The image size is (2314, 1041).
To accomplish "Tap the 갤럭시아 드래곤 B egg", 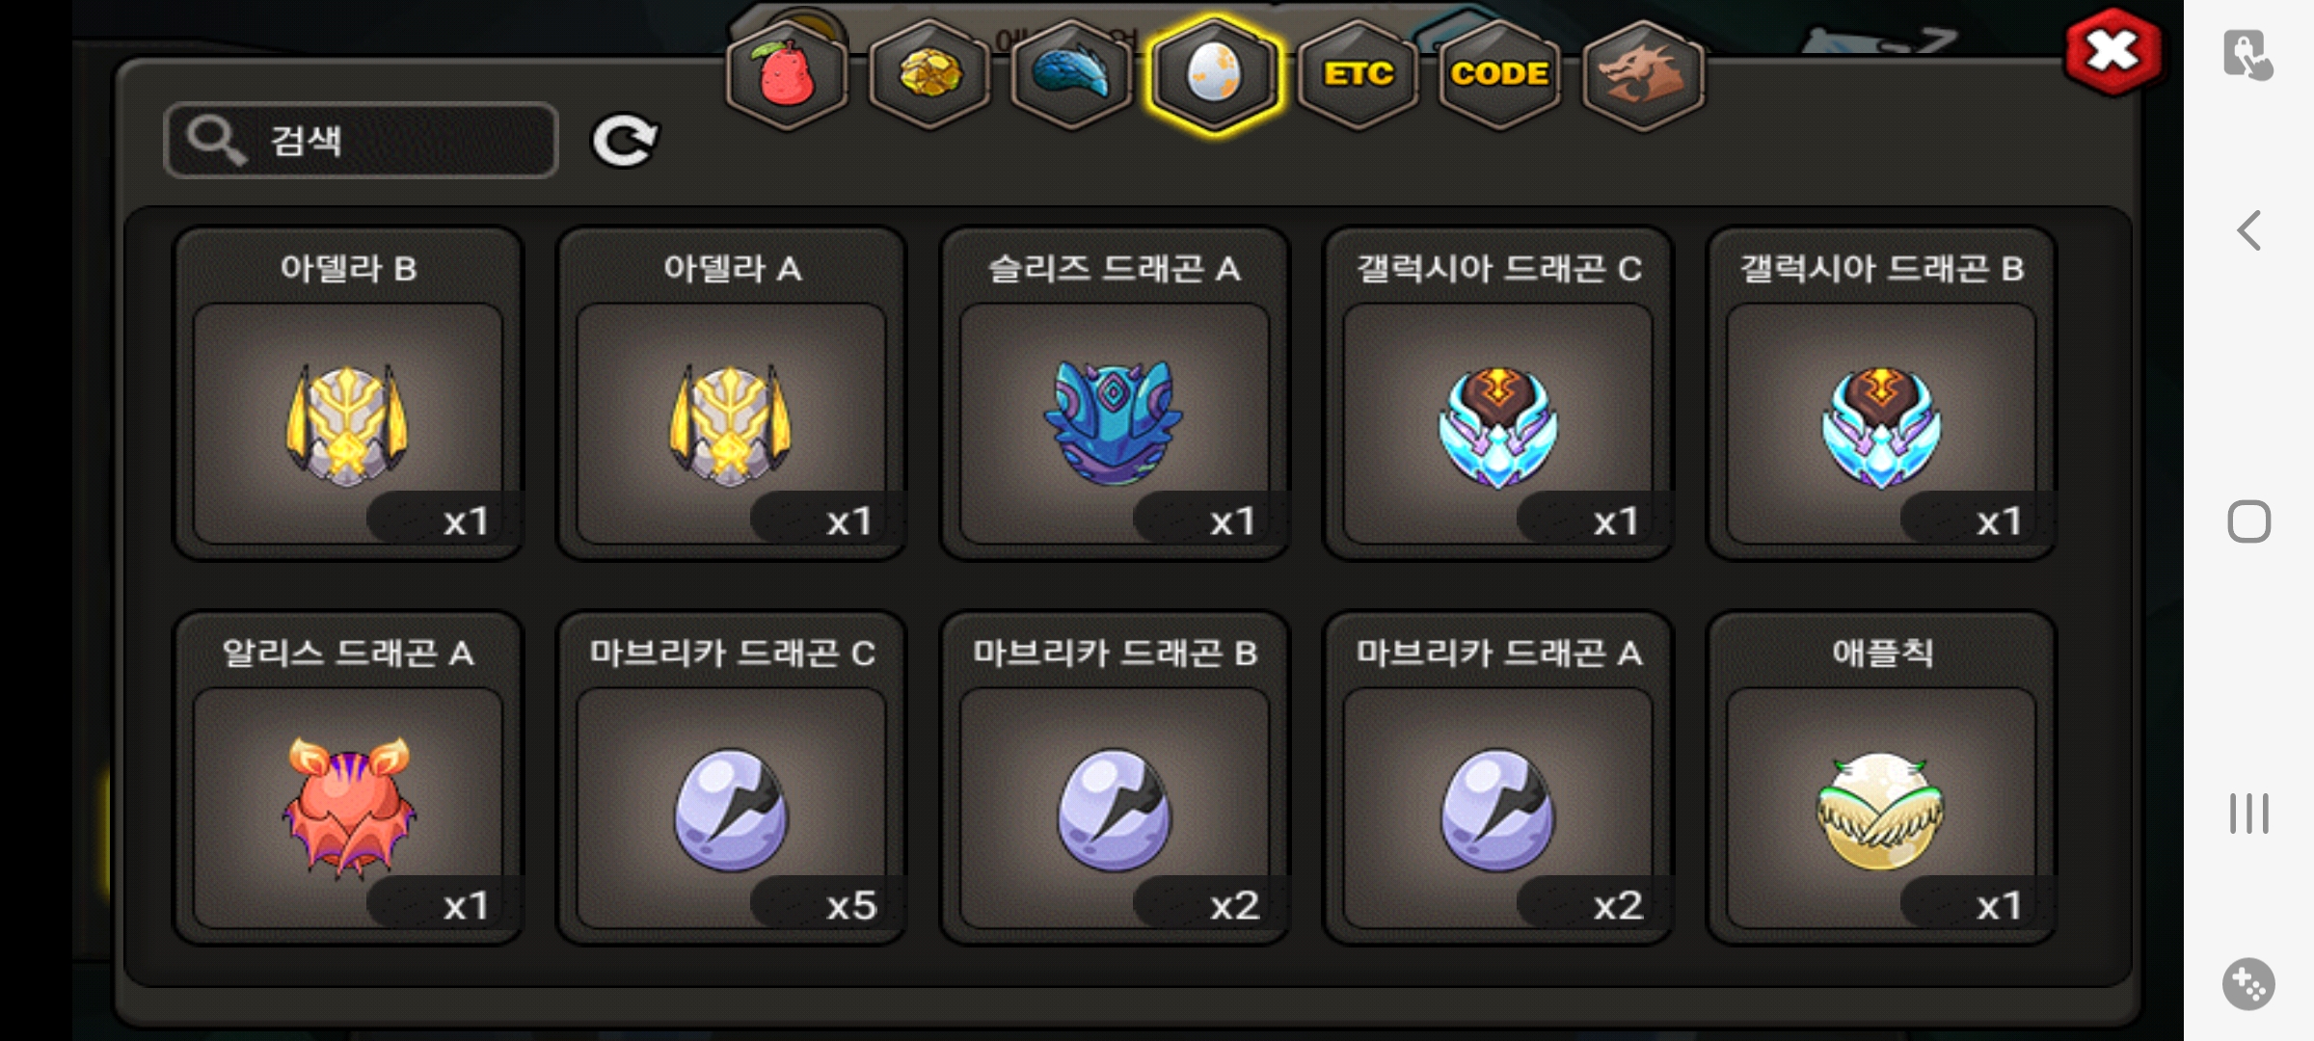I will click(x=1881, y=393).
